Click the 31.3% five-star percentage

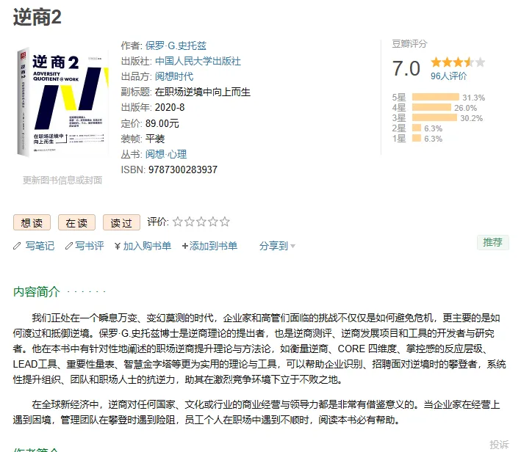[474, 98]
